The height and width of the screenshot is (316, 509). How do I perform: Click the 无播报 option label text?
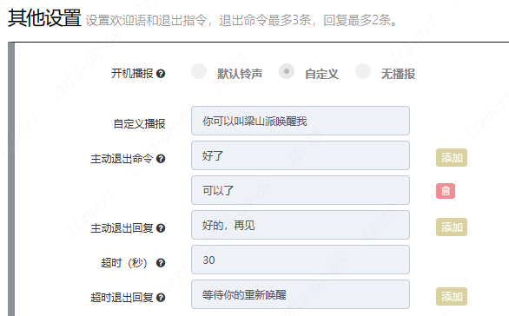[x=398, y=74]
